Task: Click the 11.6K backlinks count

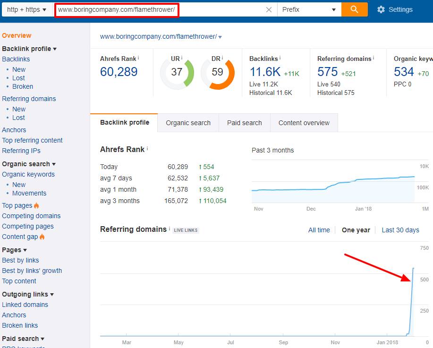Action: pyautogui.click(x=265, y=72)
